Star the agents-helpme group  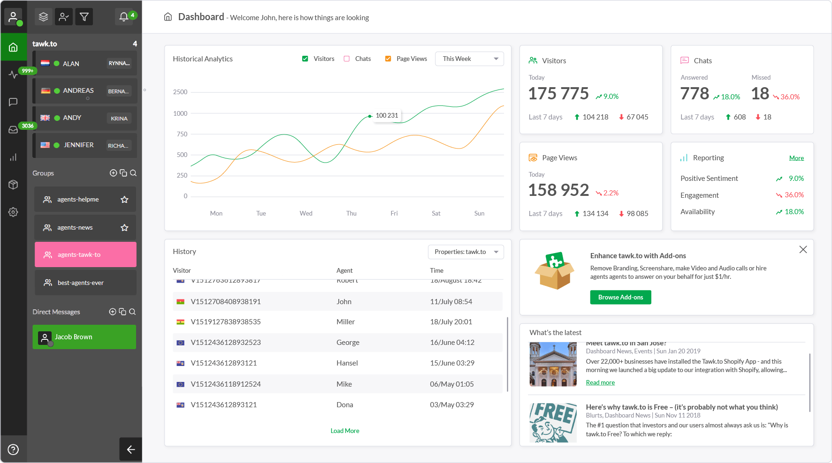pyautogui.click(x=124, y=200)
